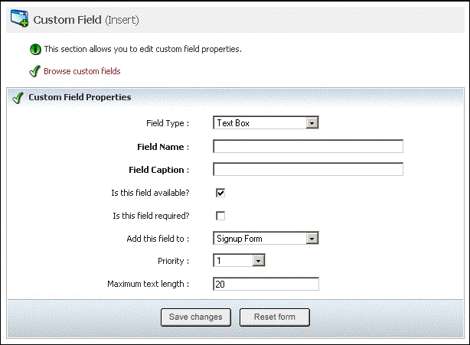Image resolution: width=470 pixels, height=345 pixels.
Task: Open the Browse custom fields link
Action: pos(82,71)
